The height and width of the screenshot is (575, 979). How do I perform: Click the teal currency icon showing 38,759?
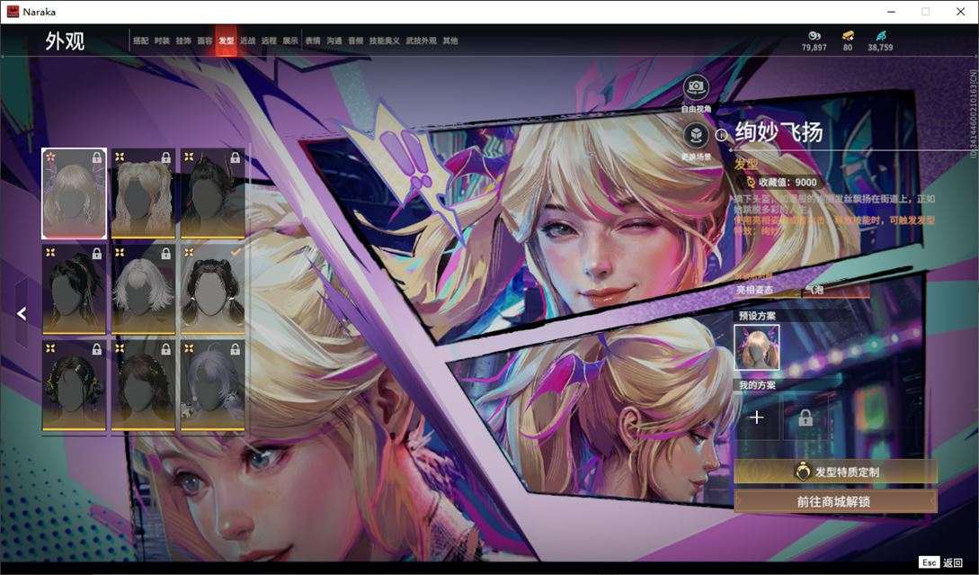click(880, 36)
